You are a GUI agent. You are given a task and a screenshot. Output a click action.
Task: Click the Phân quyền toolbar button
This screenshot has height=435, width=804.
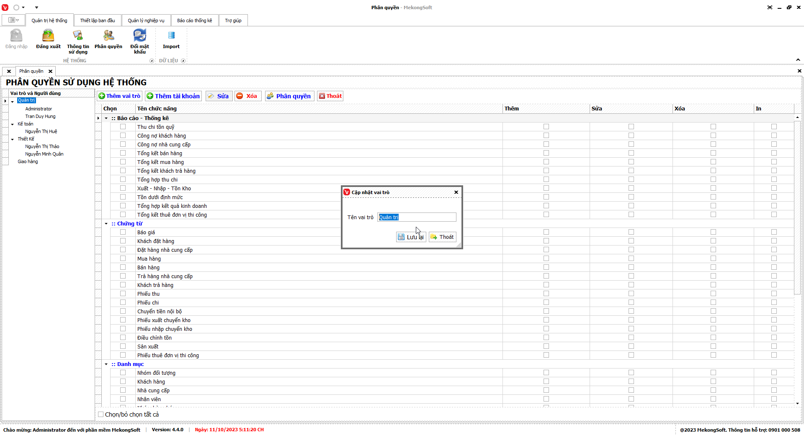click(289, 96)
